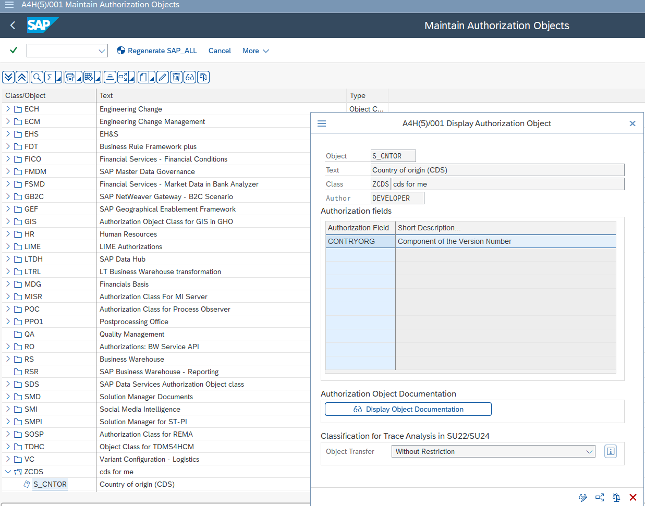Expand the FICO class node

[8, 159]
